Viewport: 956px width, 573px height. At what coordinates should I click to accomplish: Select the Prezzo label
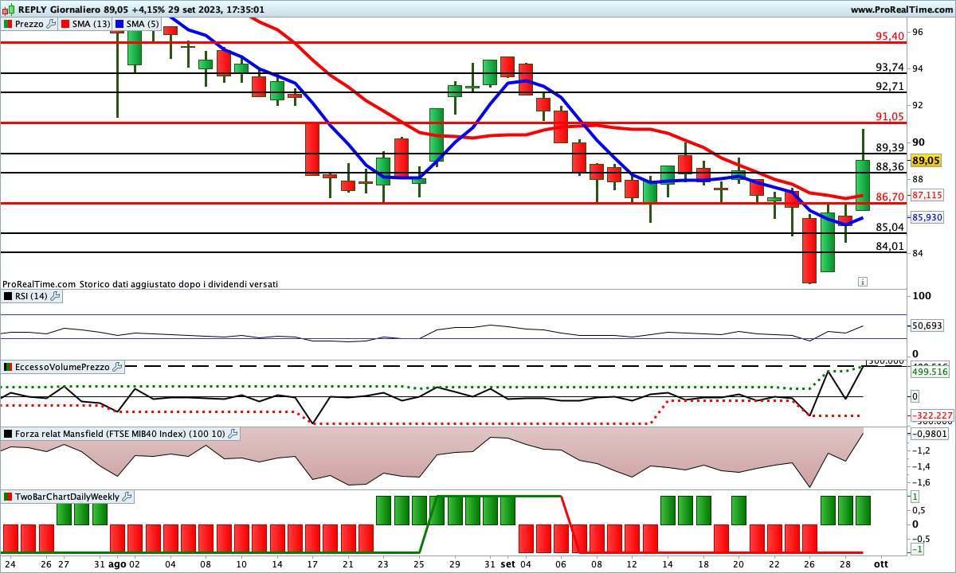point(29,24)
